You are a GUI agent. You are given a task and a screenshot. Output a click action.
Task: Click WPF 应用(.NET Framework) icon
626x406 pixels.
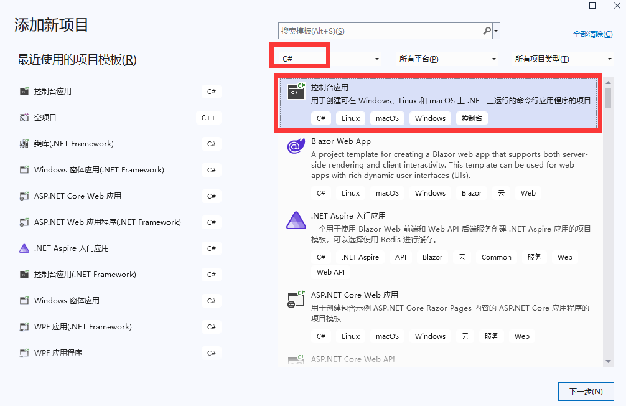[x=24, y=327]
